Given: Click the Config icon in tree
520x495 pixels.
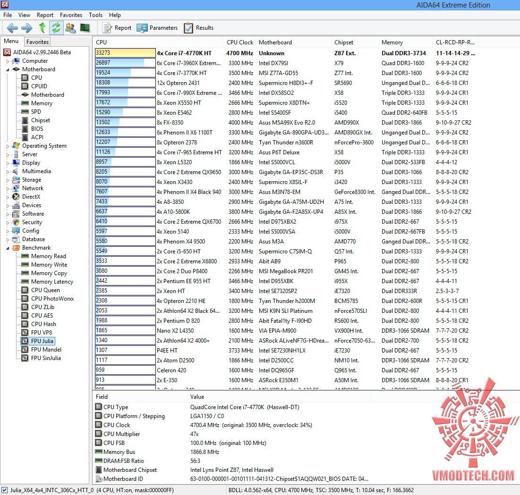Looking at the screenshot, I should [16, 231].
